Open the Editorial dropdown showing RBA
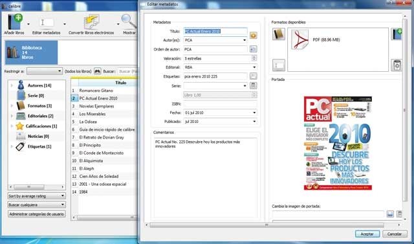The height and width of the screenshot is (244, 414). point(220,67)
